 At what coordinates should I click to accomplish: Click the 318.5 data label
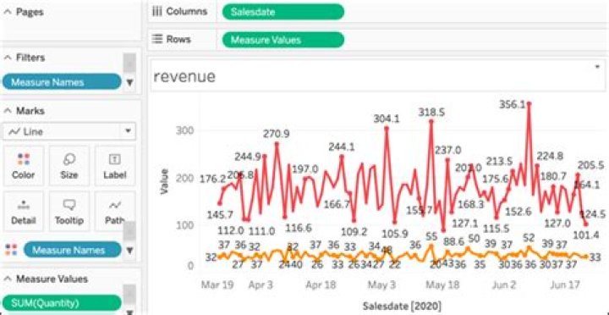point(431,113)
